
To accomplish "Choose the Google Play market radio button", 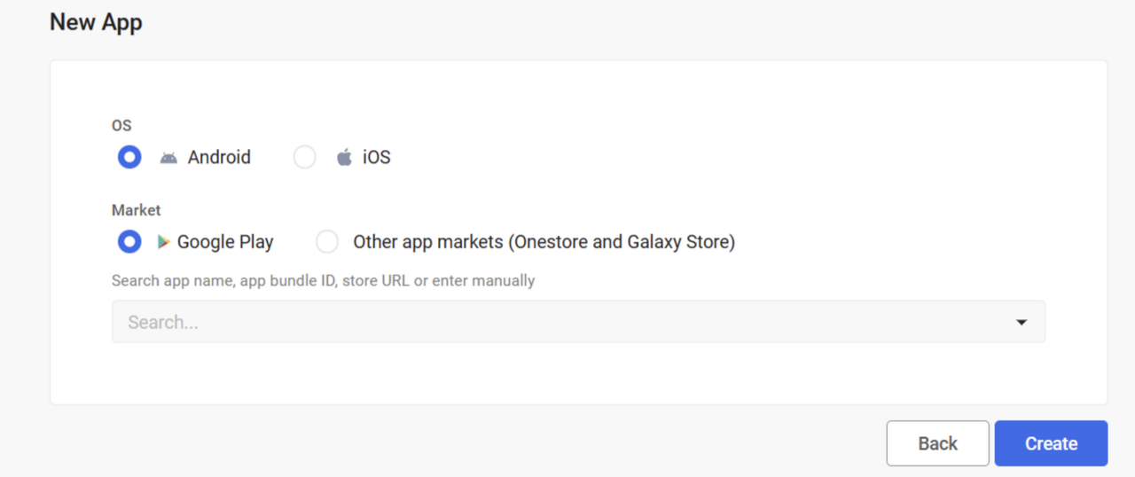I will coord(129,242).
